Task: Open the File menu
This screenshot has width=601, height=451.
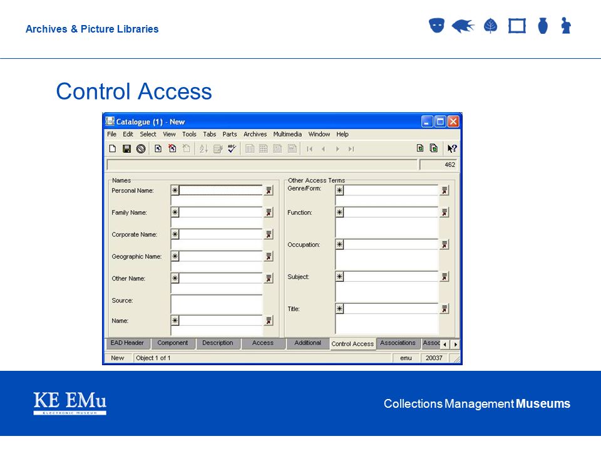Action: [x=111, y=134]
